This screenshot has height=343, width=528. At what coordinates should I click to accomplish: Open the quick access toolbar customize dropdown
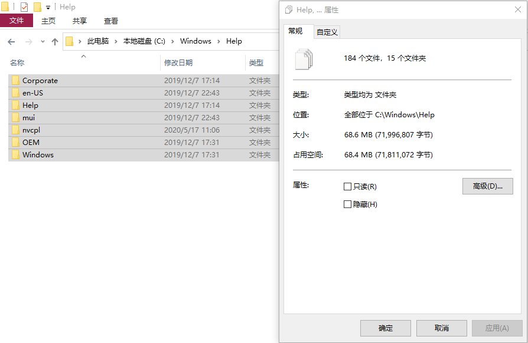(x=48, y=8)
